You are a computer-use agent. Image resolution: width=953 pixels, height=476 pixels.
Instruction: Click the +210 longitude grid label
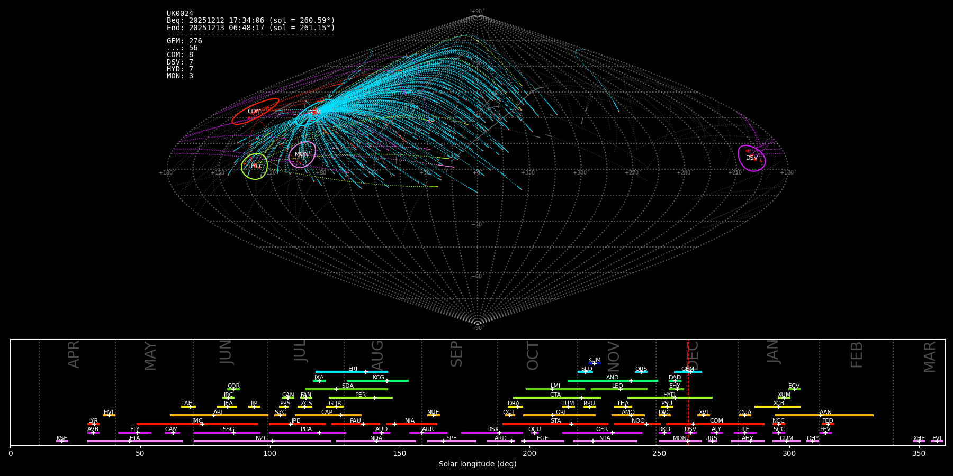(x=735, y=173)
